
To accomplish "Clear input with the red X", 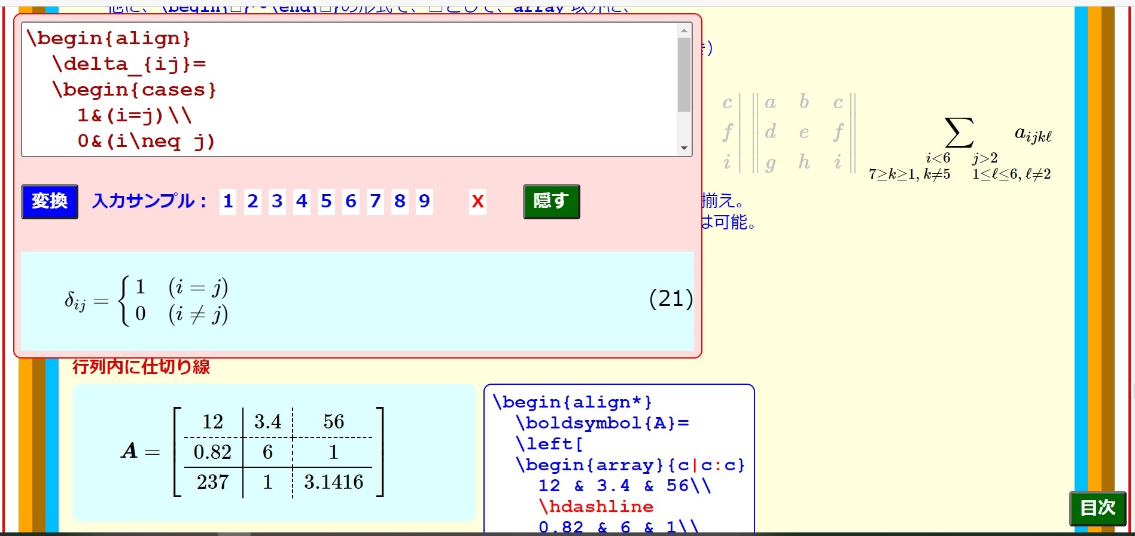I will click(x=477, y=201).
